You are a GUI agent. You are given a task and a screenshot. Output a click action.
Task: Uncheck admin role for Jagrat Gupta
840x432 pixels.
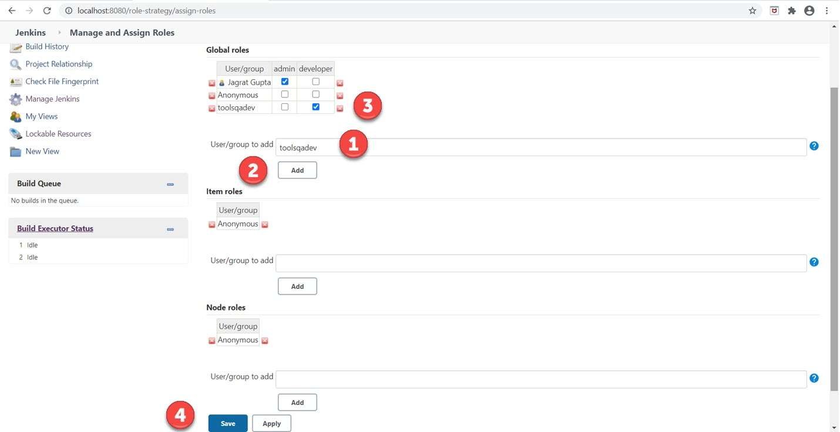(x=285, y=82)
